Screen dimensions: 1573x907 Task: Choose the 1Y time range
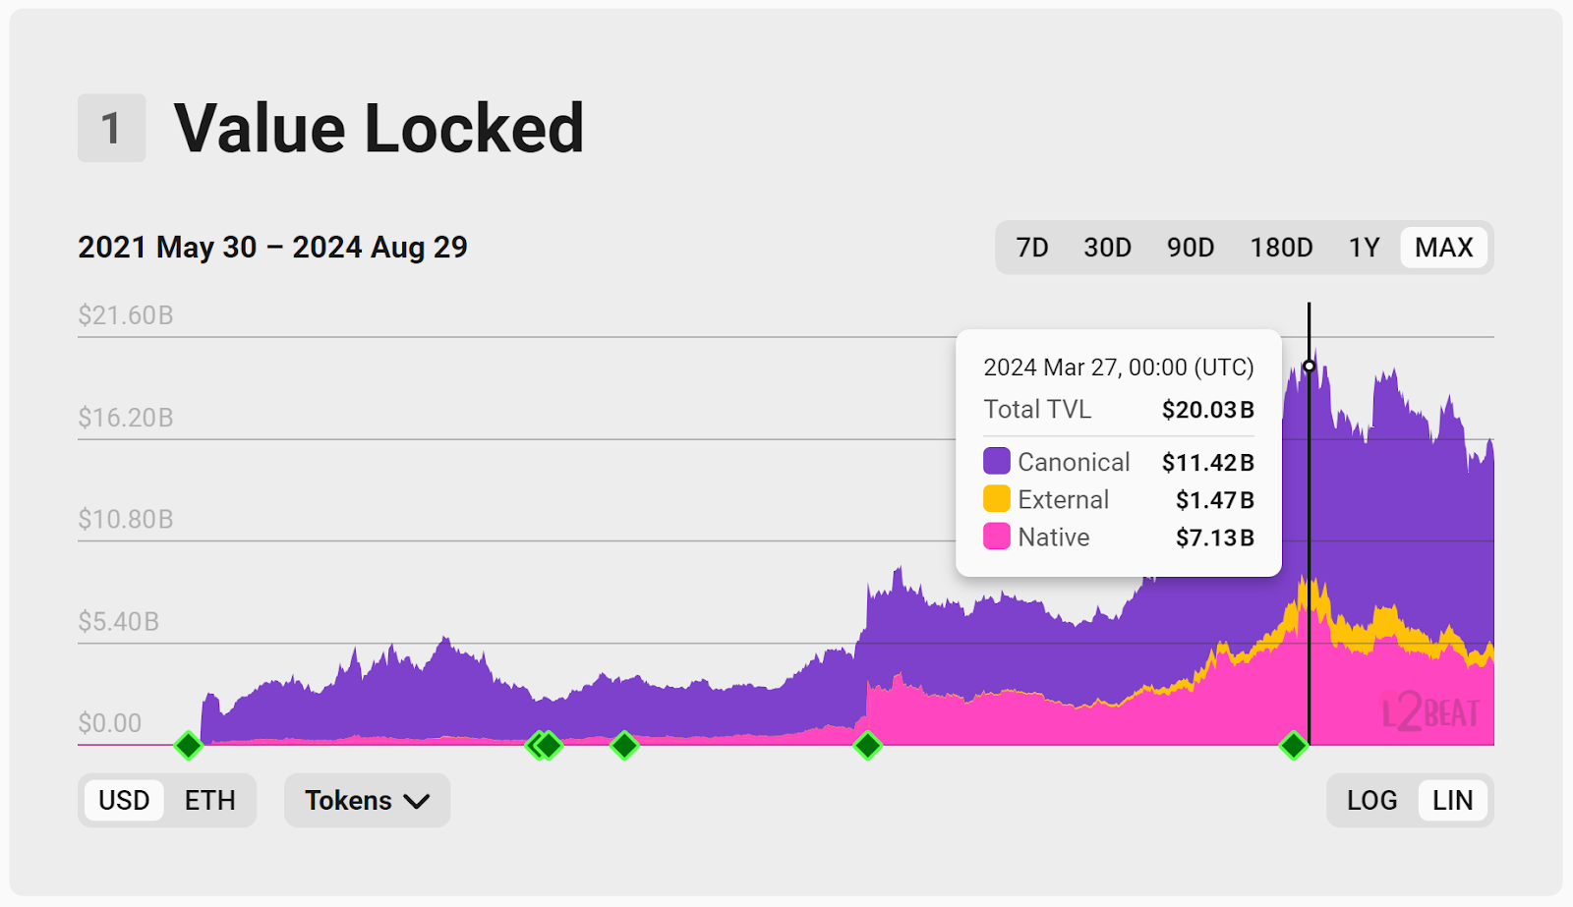(1364, 248)
